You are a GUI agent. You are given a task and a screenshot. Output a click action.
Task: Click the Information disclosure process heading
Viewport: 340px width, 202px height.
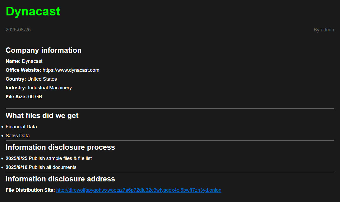[x=60, y=147]
